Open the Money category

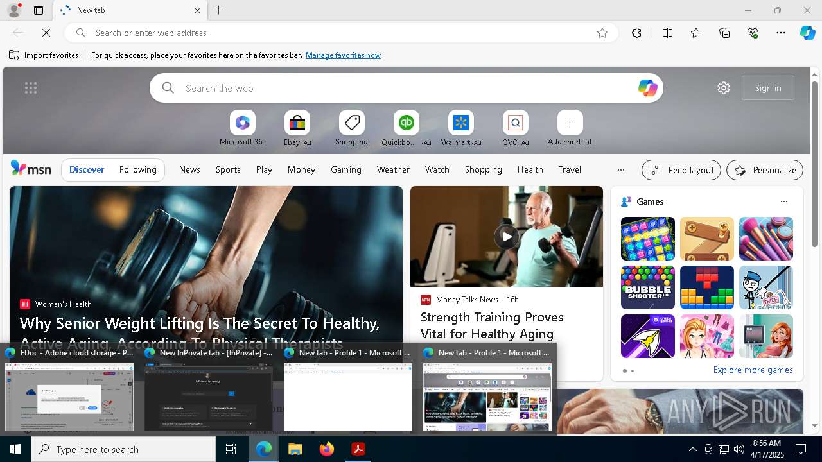coord(301,169)
